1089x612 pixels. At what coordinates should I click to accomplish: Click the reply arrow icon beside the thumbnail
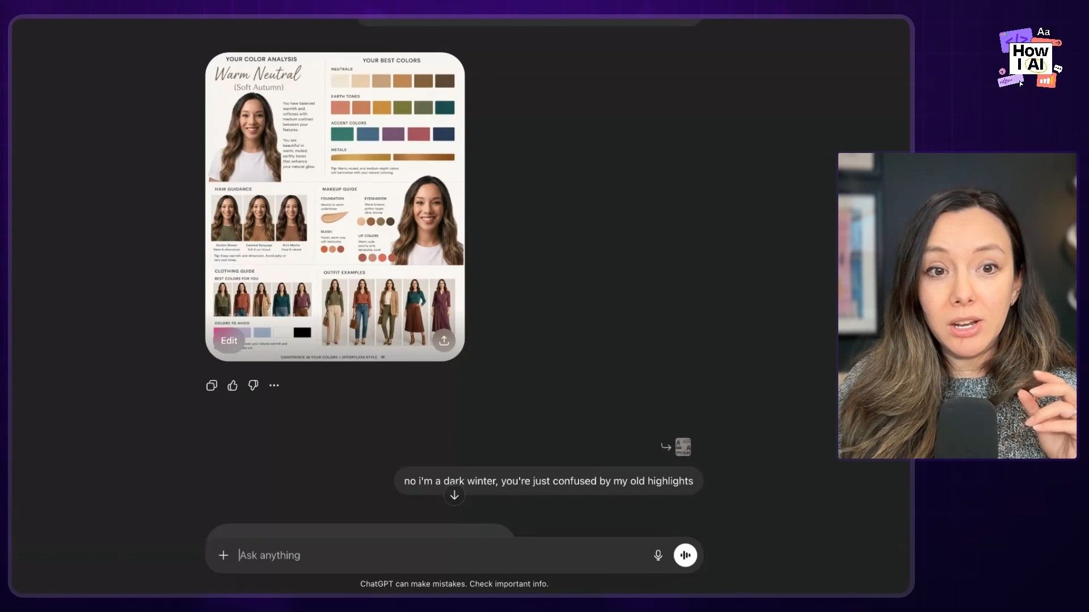[666, 447]
